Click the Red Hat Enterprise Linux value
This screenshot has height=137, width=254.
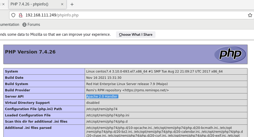pyautogui.click(x=127, y=84)
